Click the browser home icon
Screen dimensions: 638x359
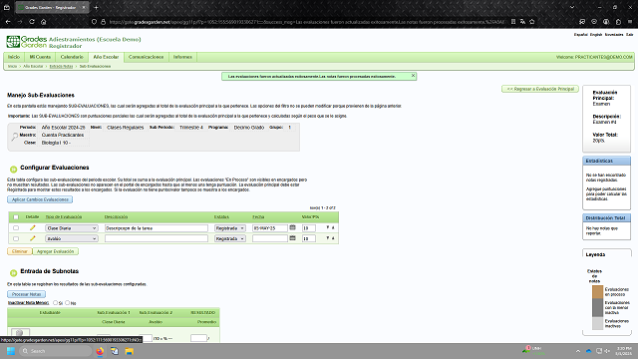point(44,22)
